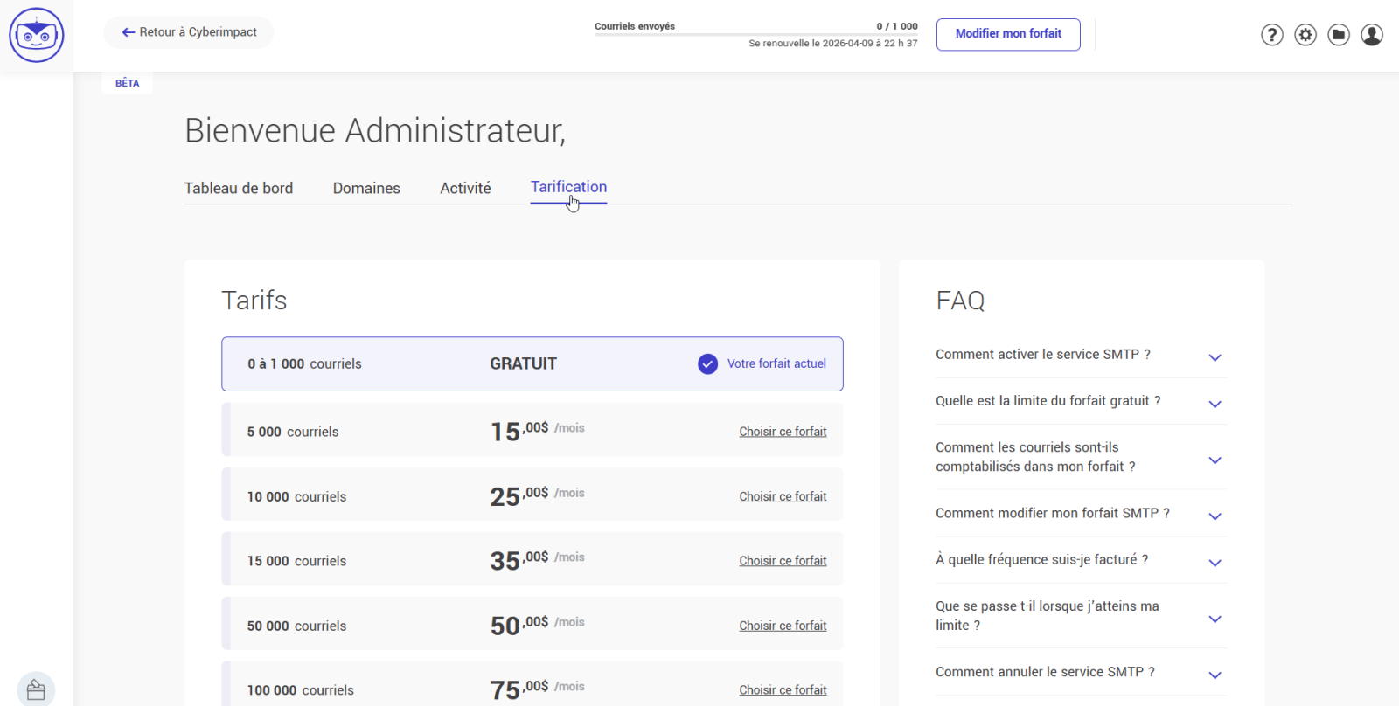Screen dimensions: 1399x706
Task: Select the free 0 to 1 000 courriels plan
Action: tap(532, 364)
